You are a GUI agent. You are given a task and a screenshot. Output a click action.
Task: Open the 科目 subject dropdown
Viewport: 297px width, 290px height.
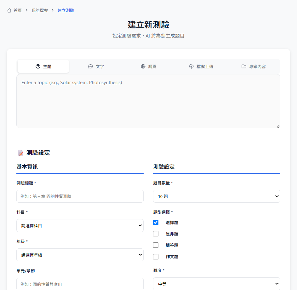[x=80, y=226]
